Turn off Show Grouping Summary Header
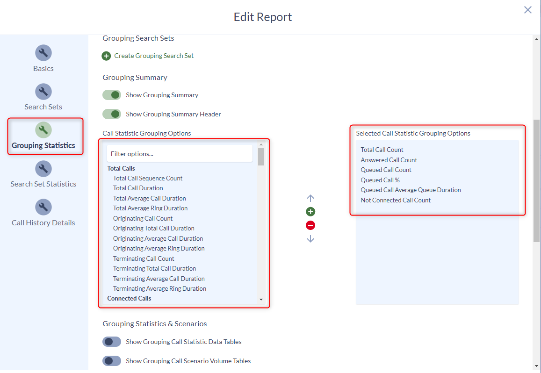Image resolution: width=541 pixels, height=373 pixels. coord(111,114)
